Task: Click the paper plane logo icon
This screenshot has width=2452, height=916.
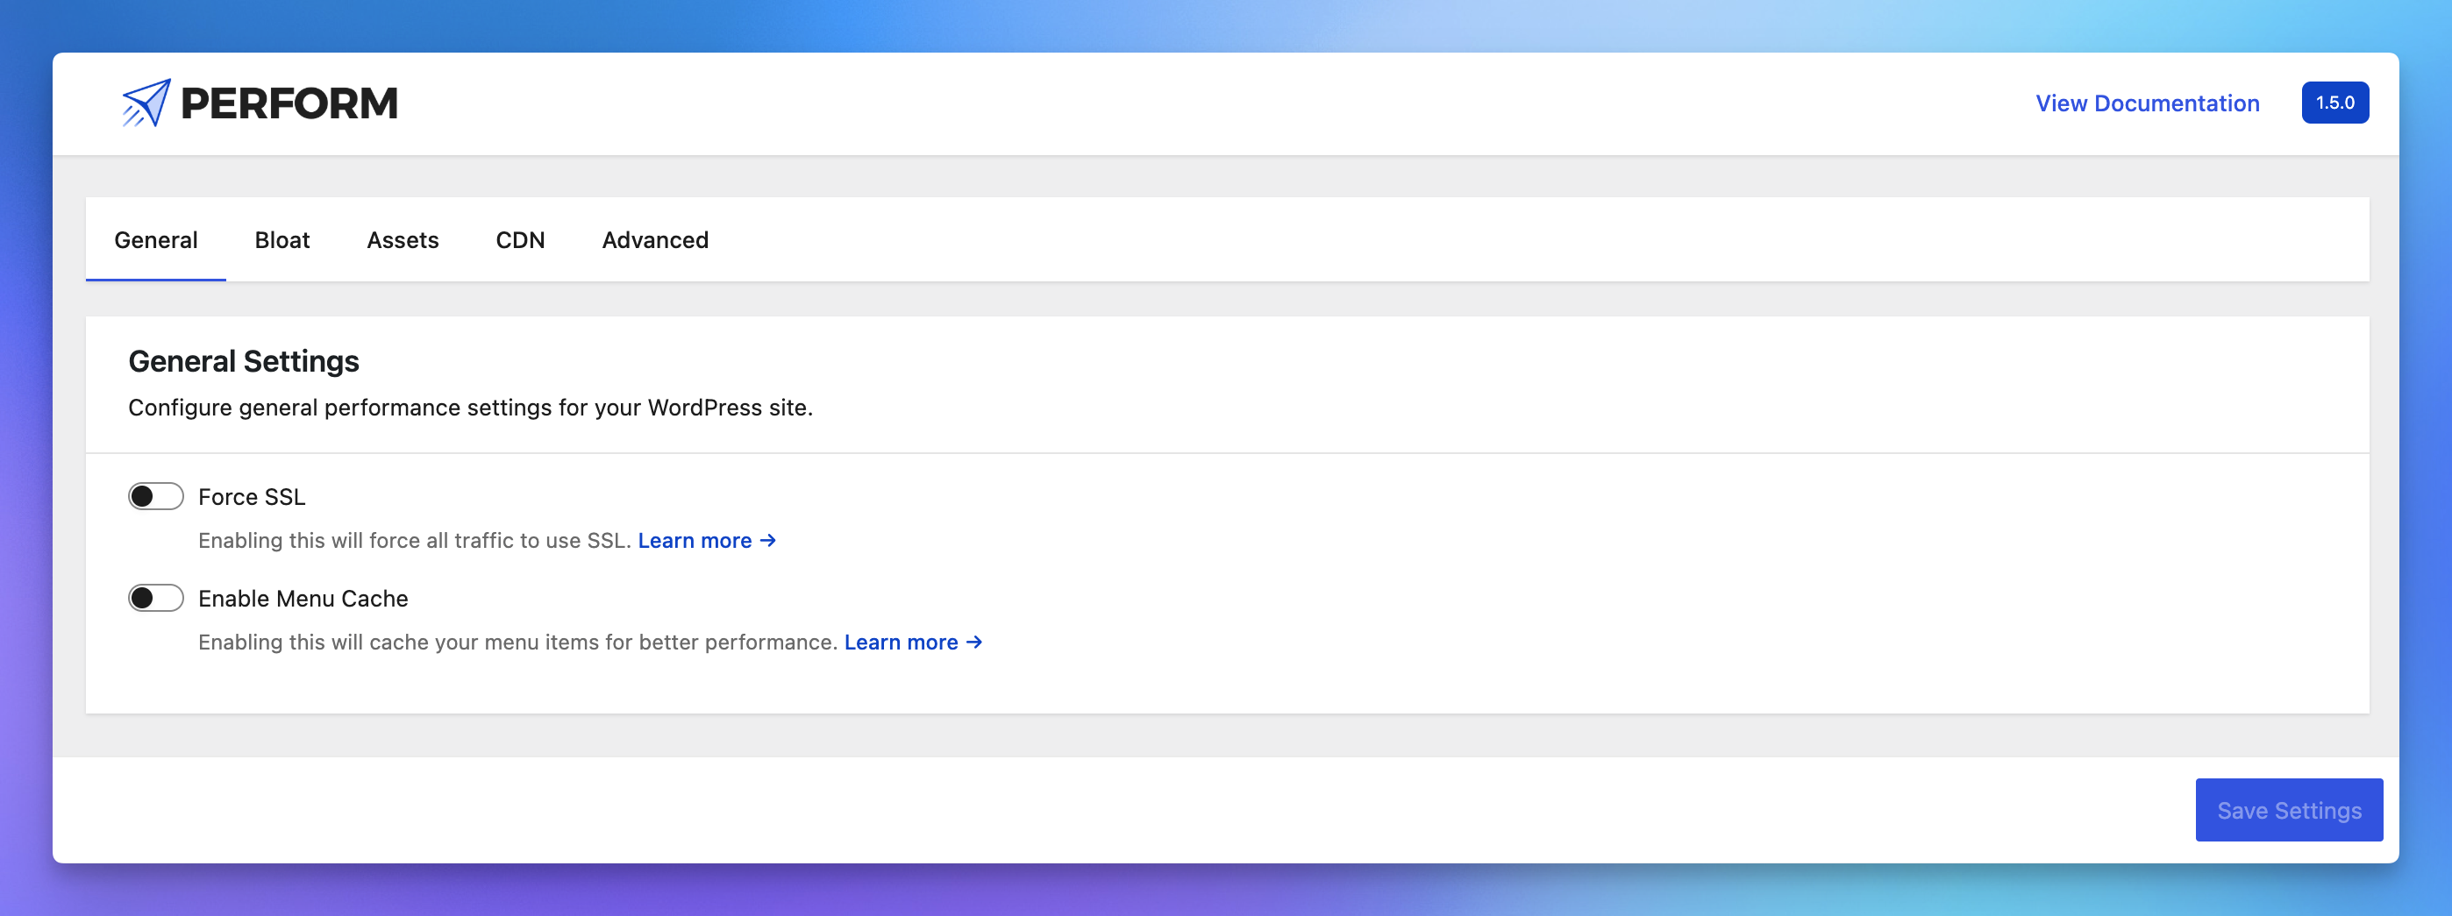Action: click(146, 103)
